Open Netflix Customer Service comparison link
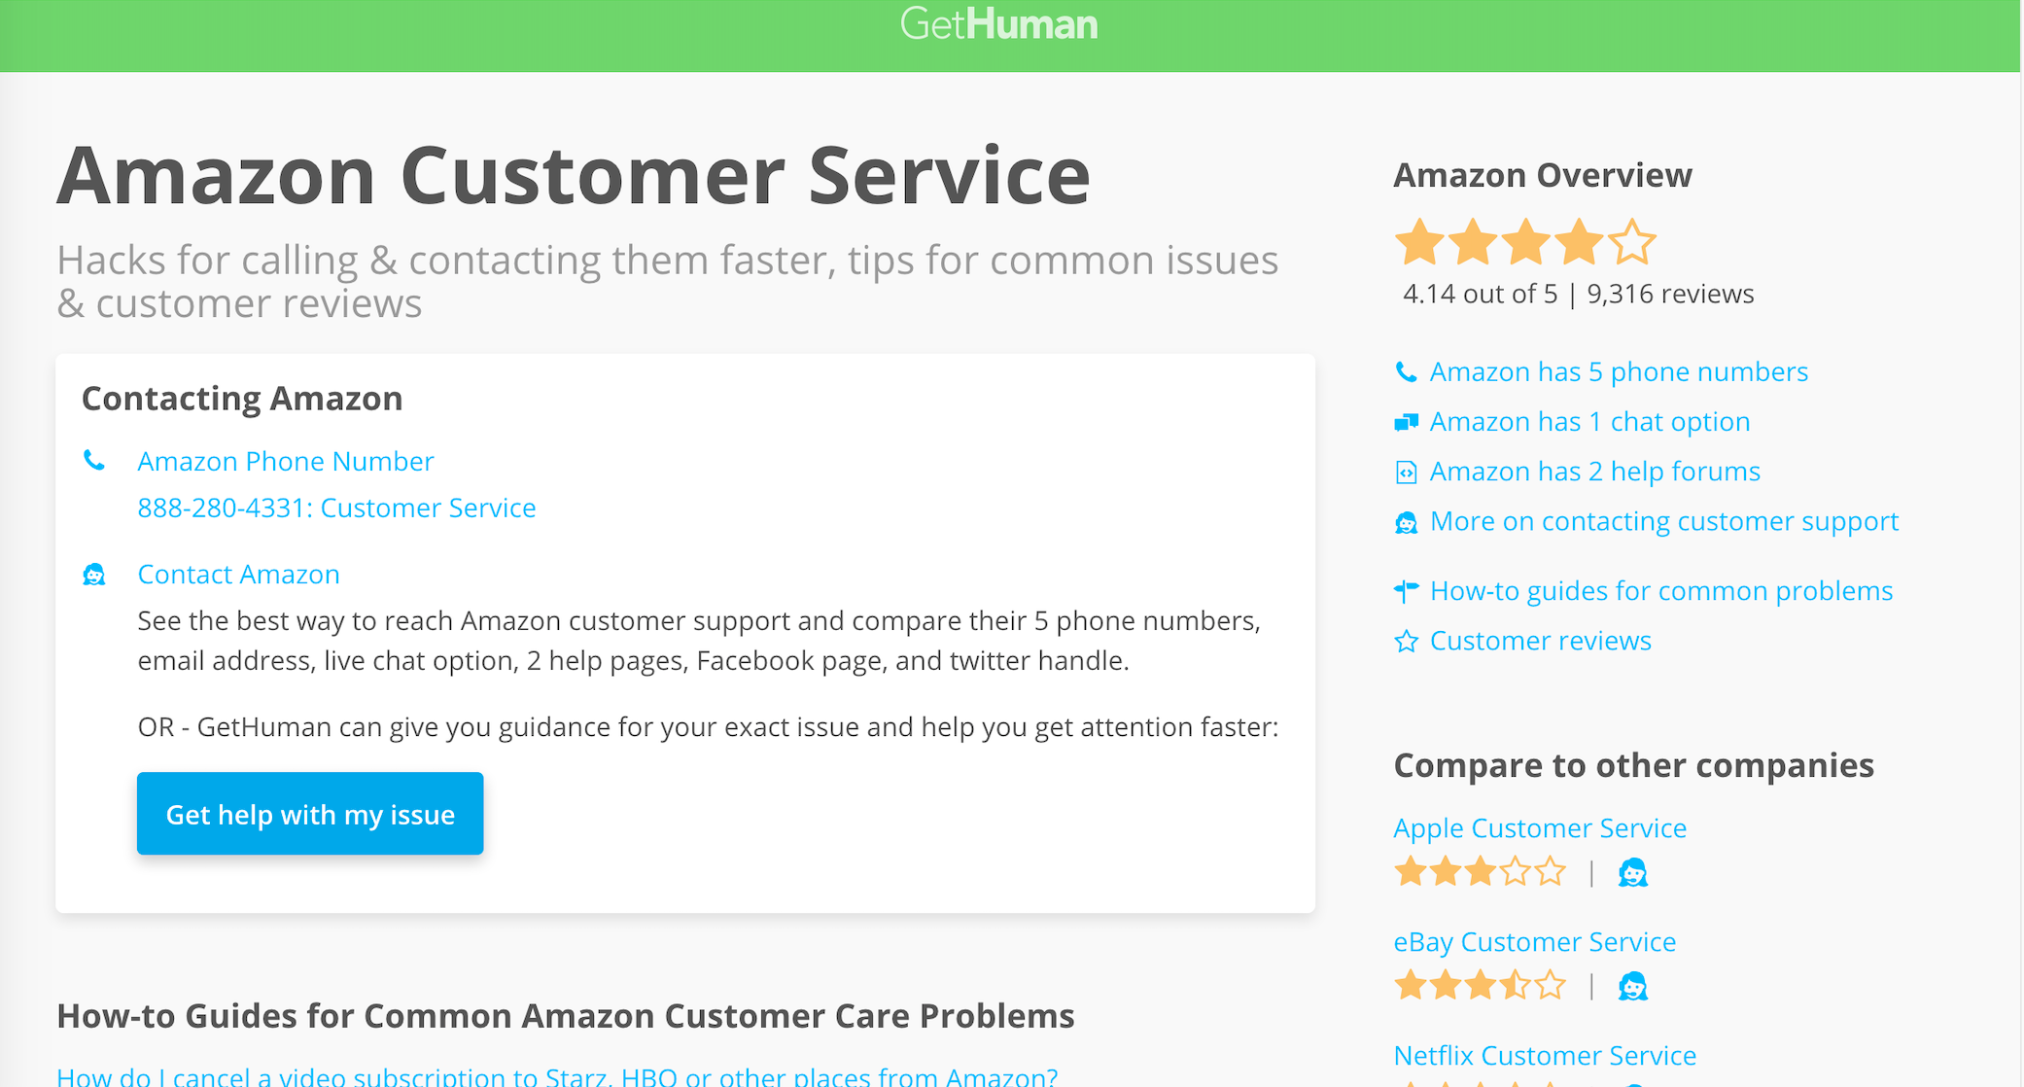 coord(1545,1055)
